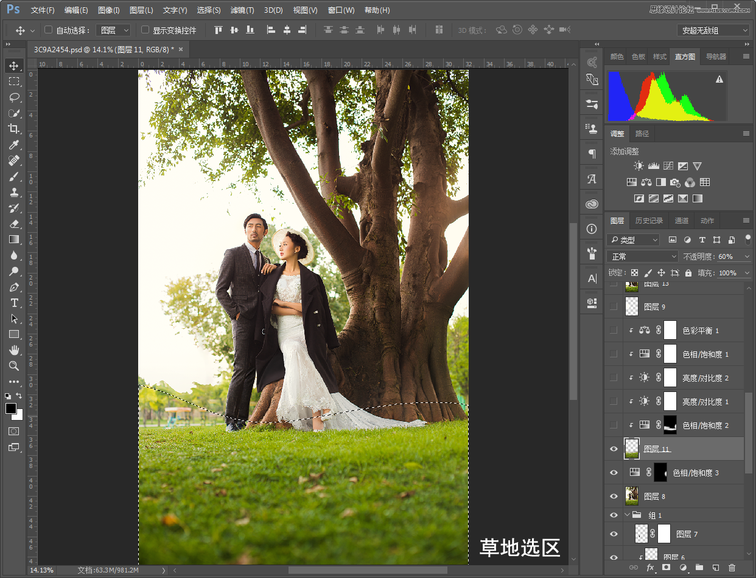
Task: Choose the Hand tool
Action: click(x=13, y=350)
